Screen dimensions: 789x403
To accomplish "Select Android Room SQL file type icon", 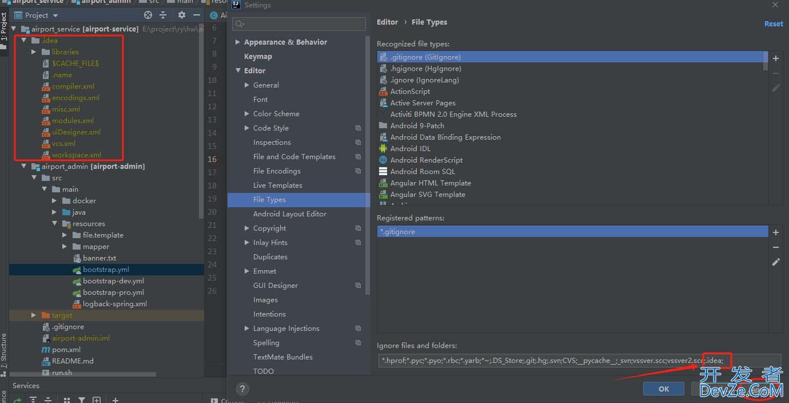I will click(x=383, y=172).
